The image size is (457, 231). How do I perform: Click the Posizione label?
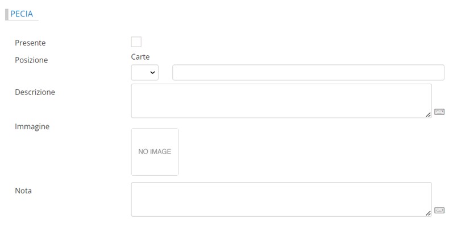(x=31, y=60)
